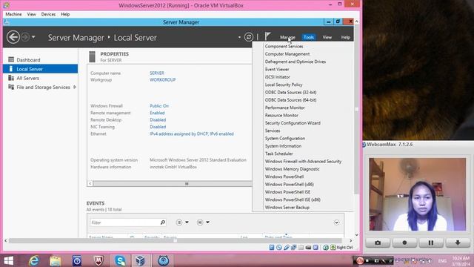Expand File and Storage Services arrow

pos(75,88)
